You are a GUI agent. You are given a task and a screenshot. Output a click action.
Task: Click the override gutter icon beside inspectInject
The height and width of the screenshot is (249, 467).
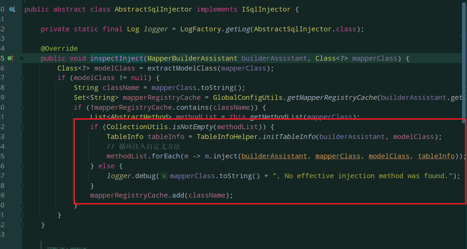tap(11, 58)
